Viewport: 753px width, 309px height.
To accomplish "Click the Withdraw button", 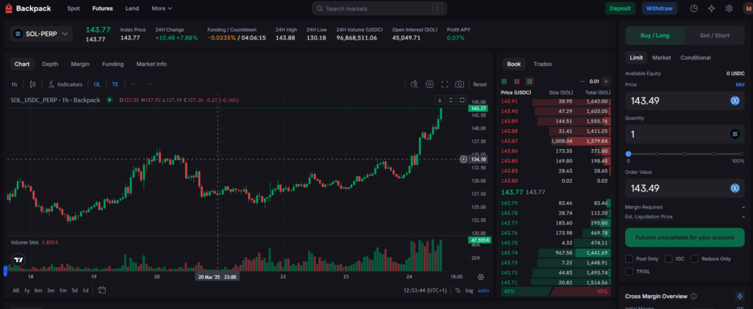I will click(660, 8).
